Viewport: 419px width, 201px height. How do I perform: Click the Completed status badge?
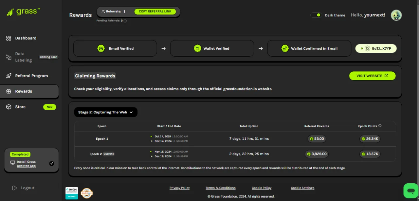pos(20,154)
